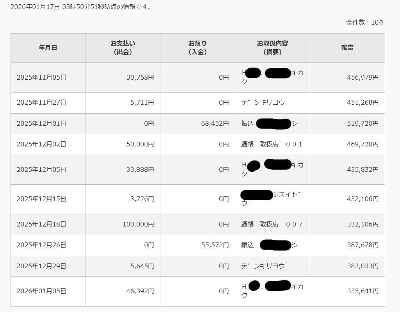Select the 55,572円 deposit amount
This screenshot has width=400, height=312.
[x=215, y=245]
